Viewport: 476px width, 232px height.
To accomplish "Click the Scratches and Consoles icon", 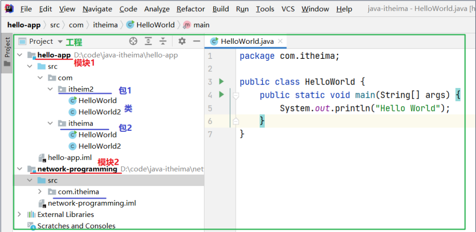I will (x=31, y=225).
